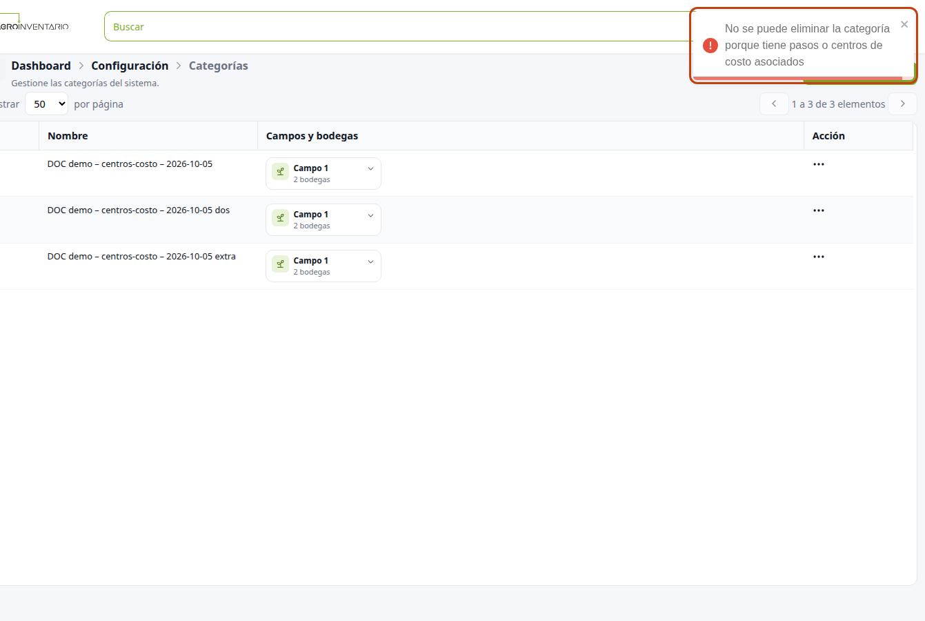The width and height of the screenshot is (925, 621).
Task: Click the Campos y bodegas column header
Action: [x=312, y=136]
